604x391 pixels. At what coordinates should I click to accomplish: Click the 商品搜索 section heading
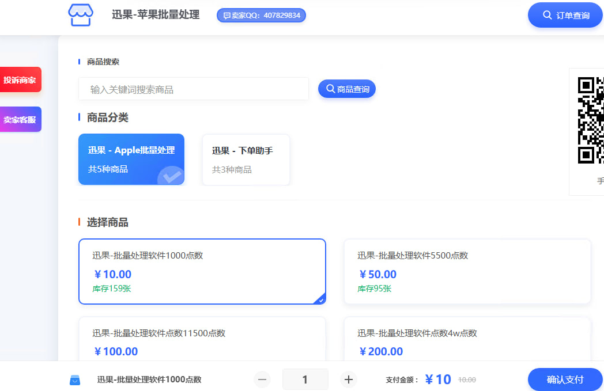[103, 62]
